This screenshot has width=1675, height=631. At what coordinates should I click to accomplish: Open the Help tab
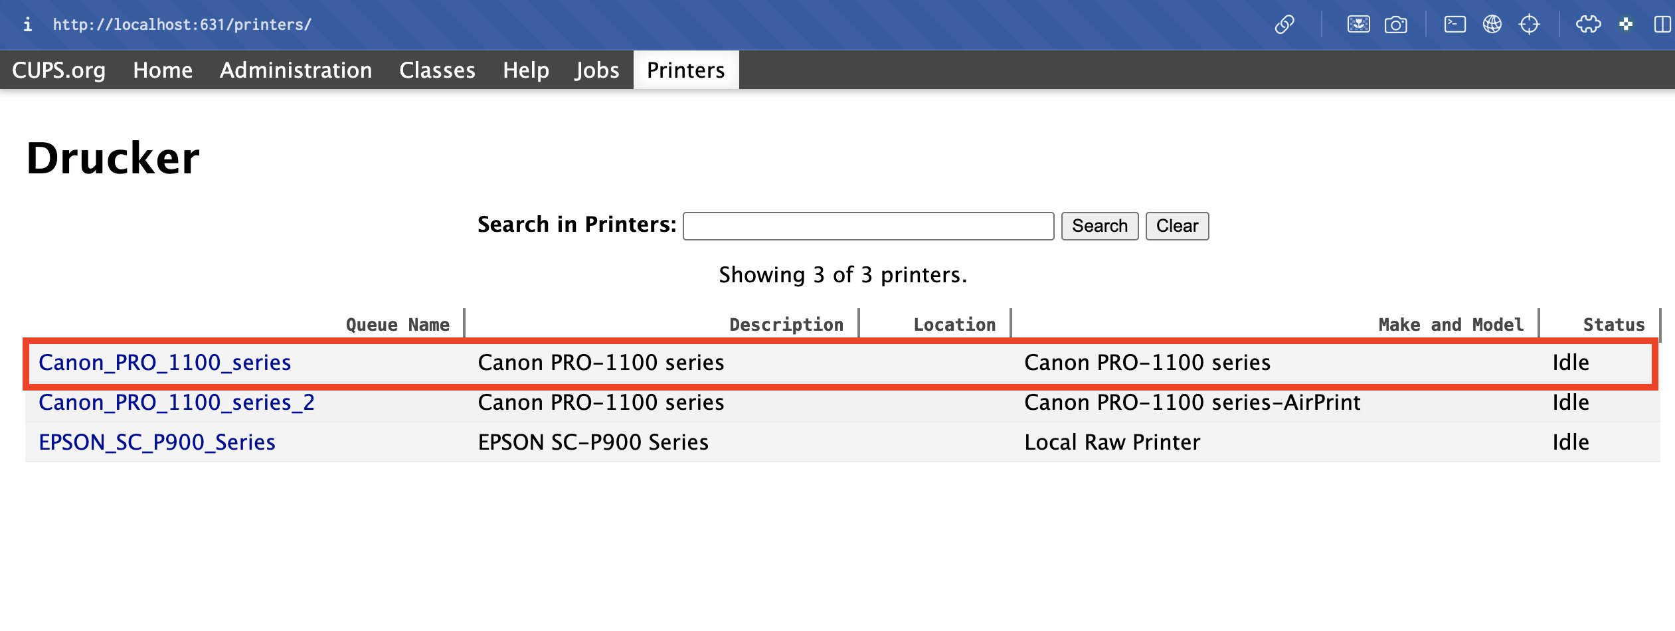(x=525, y=70)
